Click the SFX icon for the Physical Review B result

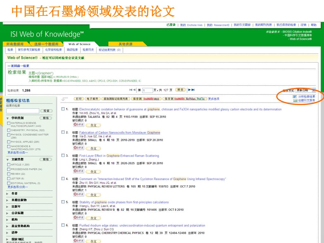point(78,218)
